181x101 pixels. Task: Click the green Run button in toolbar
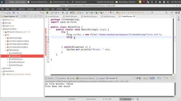click(92, 13)
